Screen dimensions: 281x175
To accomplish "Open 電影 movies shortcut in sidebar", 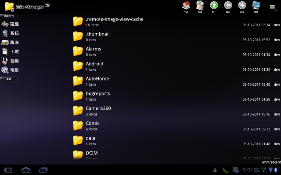I will (10, 70).
